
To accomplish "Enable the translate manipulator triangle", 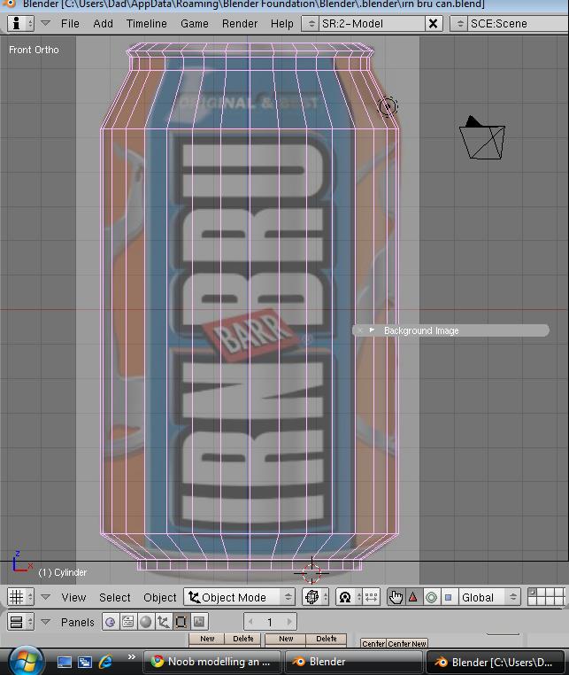I will point(413,597).
